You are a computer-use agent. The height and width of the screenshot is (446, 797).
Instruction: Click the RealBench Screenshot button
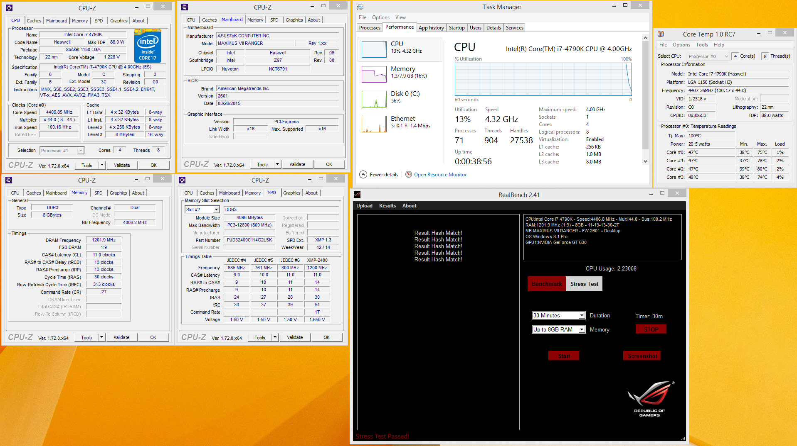coord(642,356)
